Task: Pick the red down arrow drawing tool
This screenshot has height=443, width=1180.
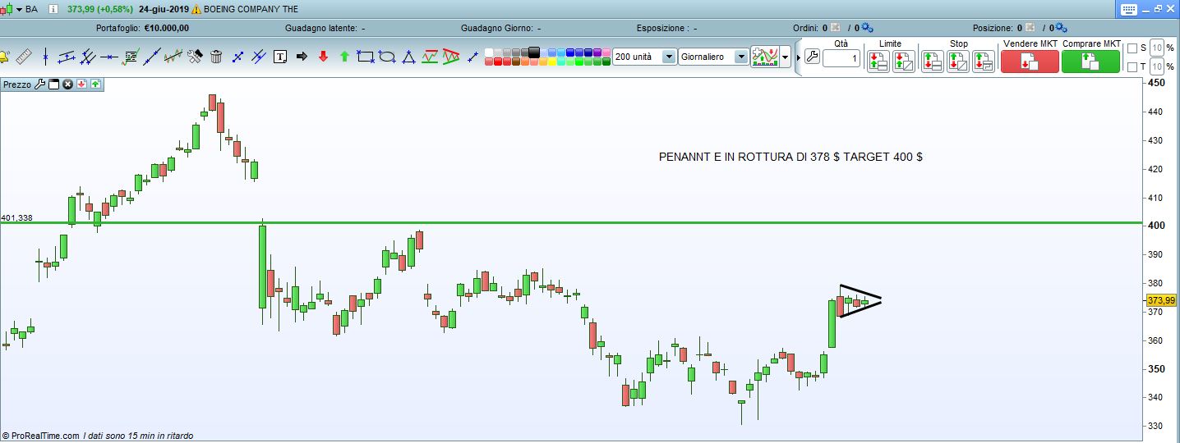Action: 323,57
